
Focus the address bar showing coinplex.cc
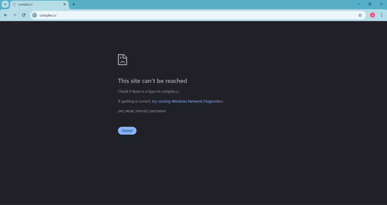point(189,15)
